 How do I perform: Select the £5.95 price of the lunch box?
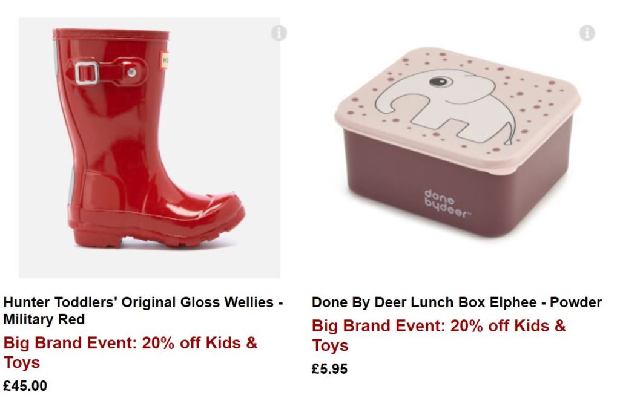[330, 369]
